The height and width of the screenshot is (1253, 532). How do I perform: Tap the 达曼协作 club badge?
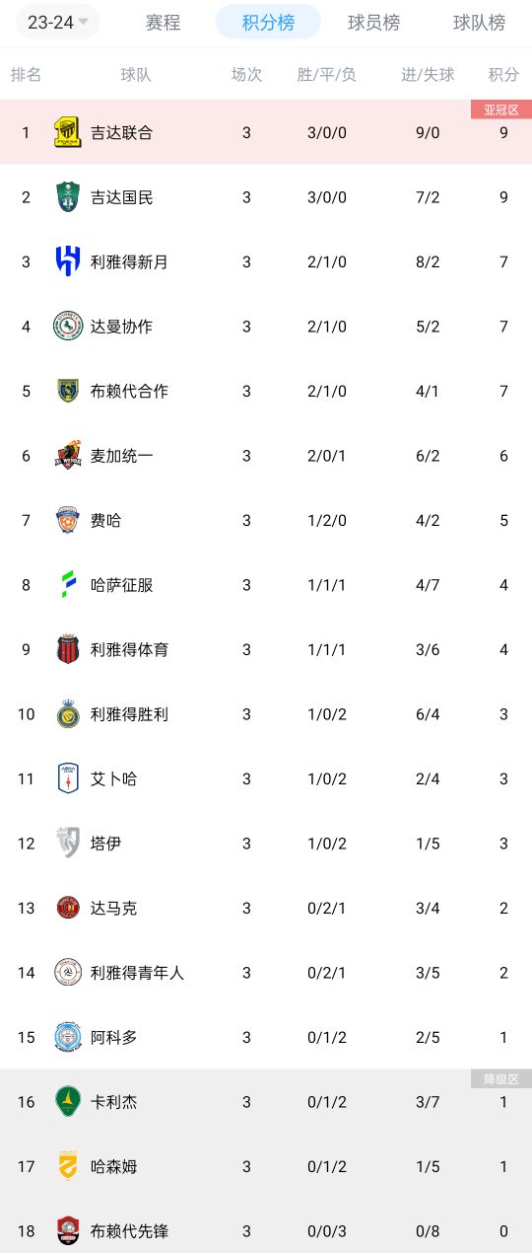click(x=68, y=327)
